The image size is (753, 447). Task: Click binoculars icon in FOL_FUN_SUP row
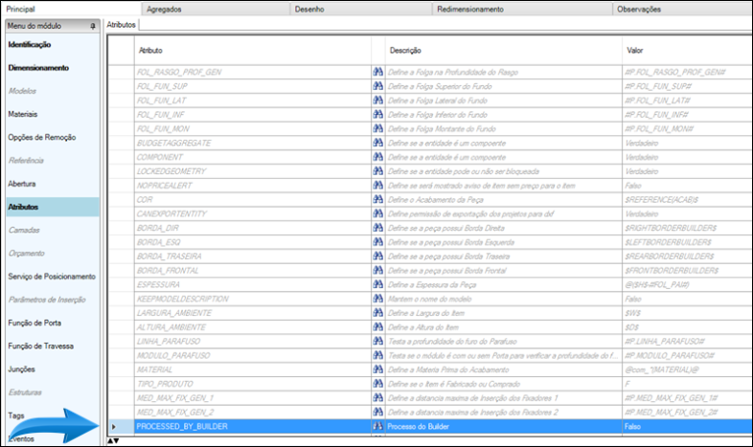pyautogui.click(x=378, y=86)
